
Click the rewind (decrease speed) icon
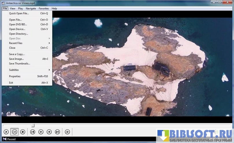pyautogui.click(x=41, y=132)
